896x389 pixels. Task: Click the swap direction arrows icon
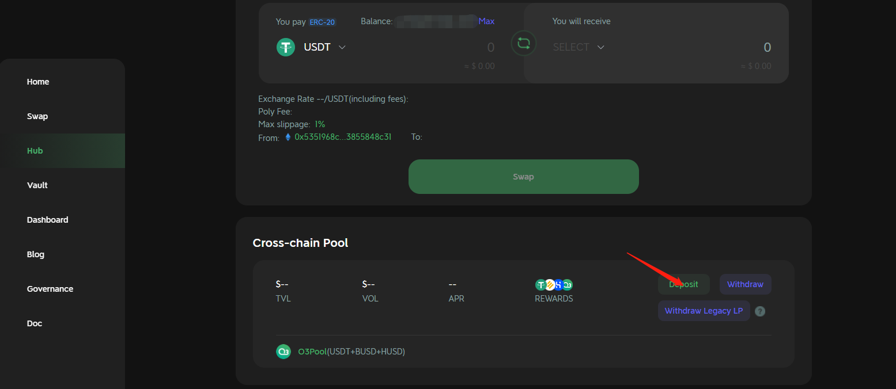point(523,43)
